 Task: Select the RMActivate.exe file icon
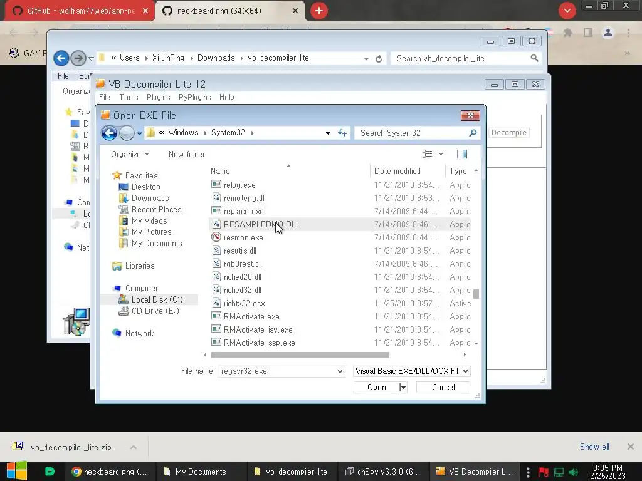216,316
